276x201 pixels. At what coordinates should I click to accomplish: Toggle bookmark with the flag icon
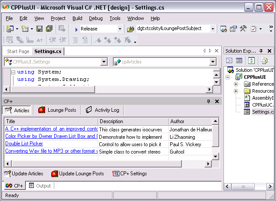click(98, 40)
